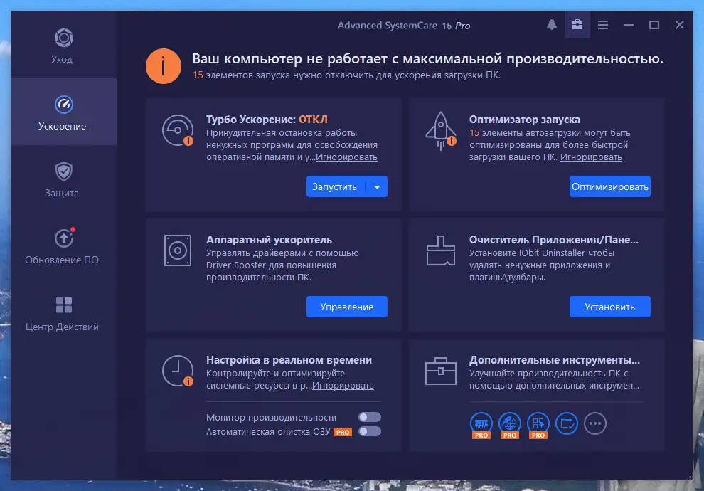
Task: Click the toolbox icon in the title bar
Action: [x=577, y=25]
